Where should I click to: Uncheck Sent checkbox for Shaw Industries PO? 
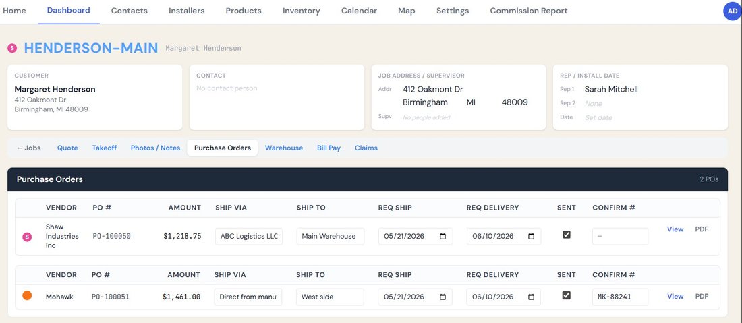pyautogui.click(x=567, y=235)
